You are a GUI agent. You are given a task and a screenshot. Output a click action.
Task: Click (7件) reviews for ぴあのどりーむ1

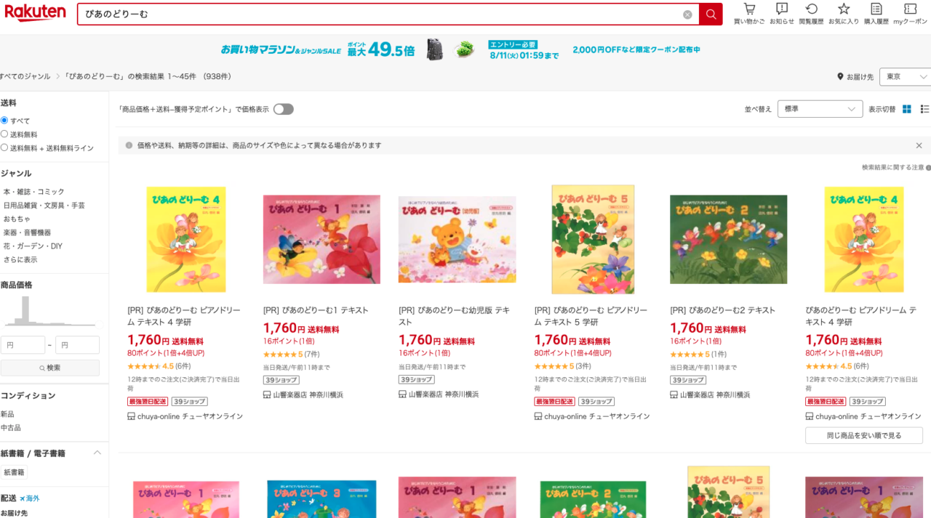pyautogui.click(x=311, y=355)
